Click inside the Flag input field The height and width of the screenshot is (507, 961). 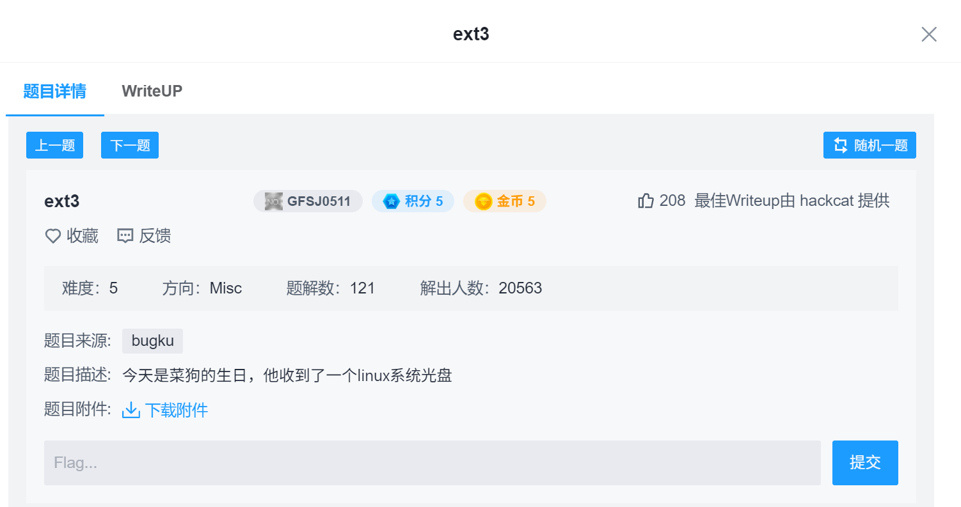click(x=432, y=462)
